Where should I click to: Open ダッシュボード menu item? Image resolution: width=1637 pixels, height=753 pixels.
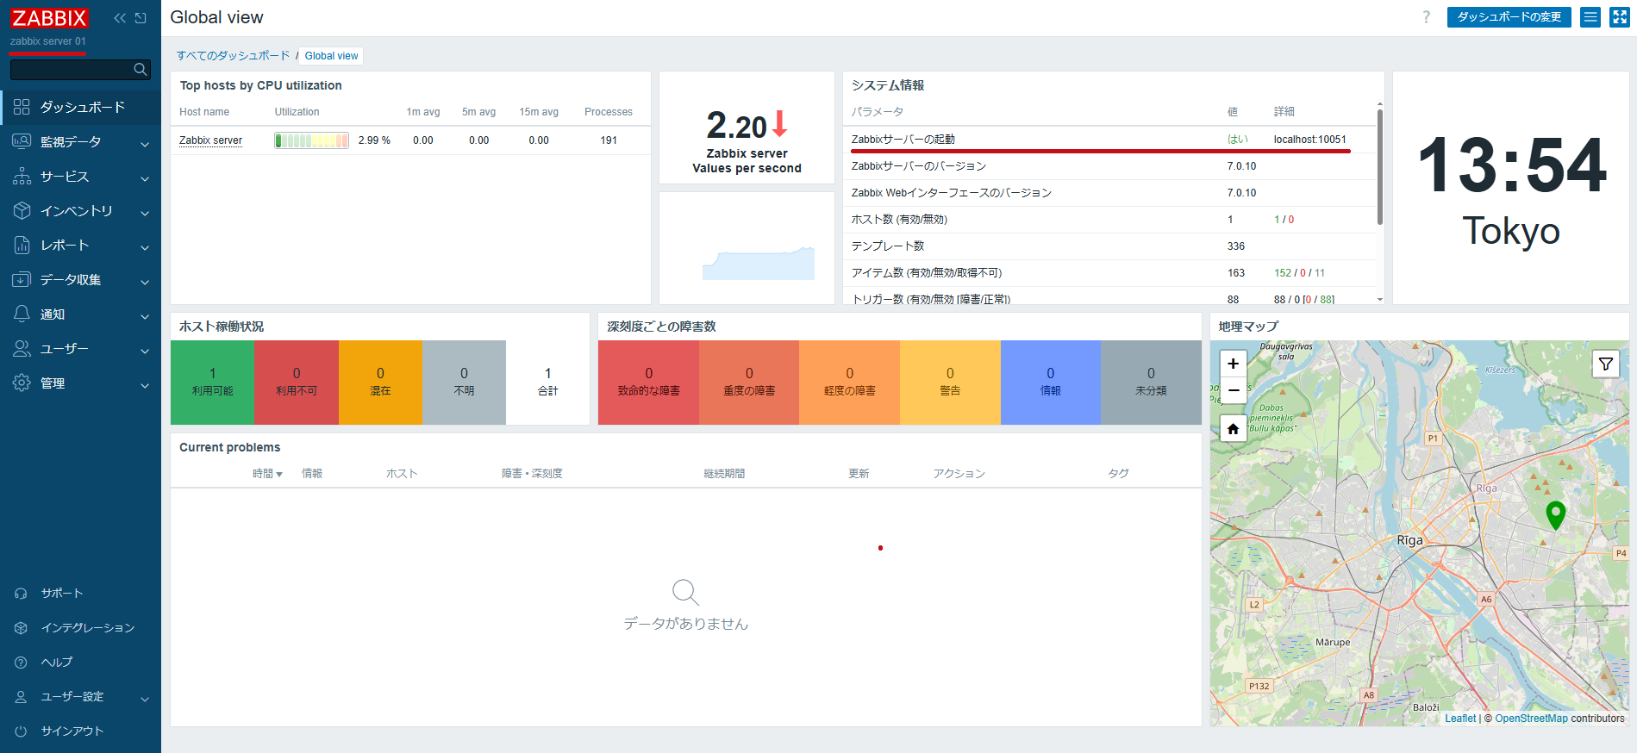click(x=80, y=107)
